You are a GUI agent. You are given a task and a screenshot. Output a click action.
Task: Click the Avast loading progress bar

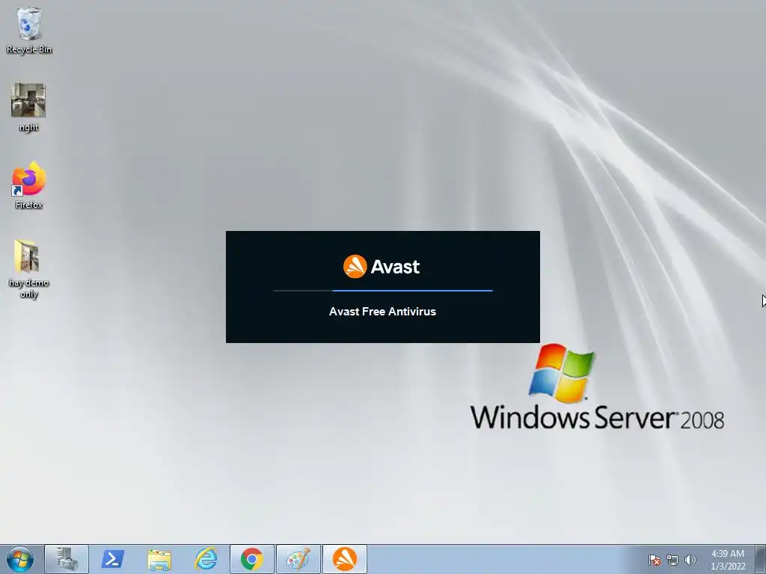click(383, 291)
